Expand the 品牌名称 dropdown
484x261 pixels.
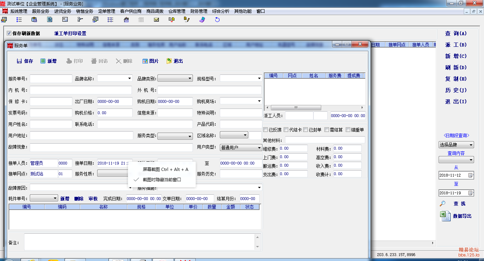[130, 78]
